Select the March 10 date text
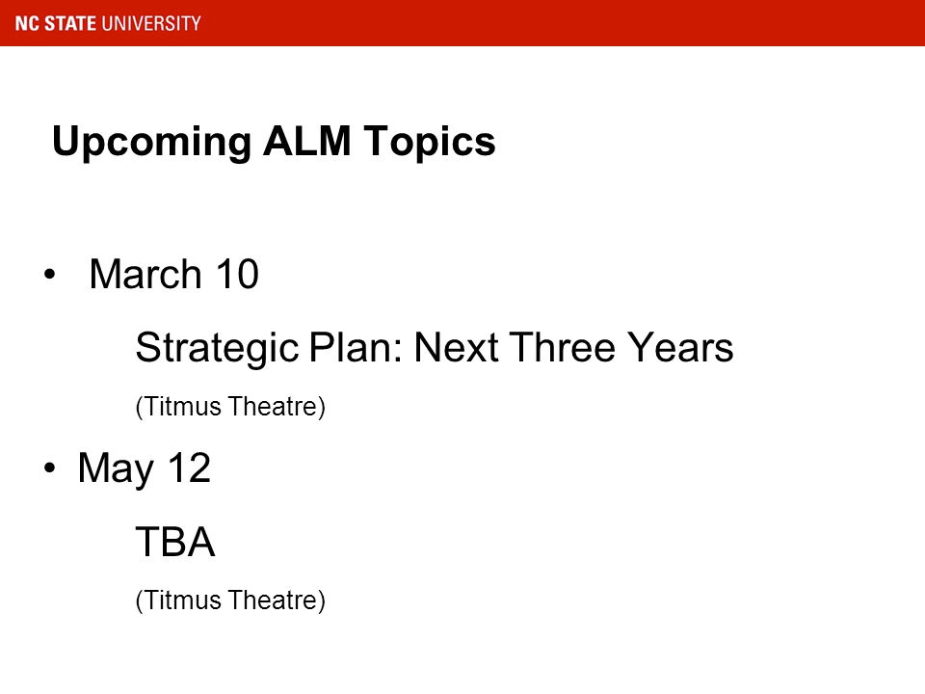Image resolution: width=925 pixels, height=694 pixels. 174,274
